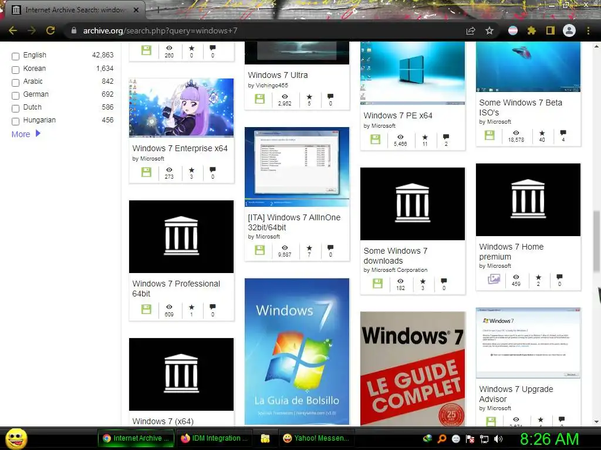The width and height of the screenshot is (601, 450).
Task: Check the Dutch language filter
Action: click(15, 108)
